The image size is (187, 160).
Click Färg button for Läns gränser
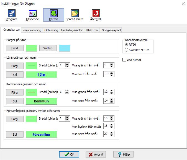(x=15, y=66)
